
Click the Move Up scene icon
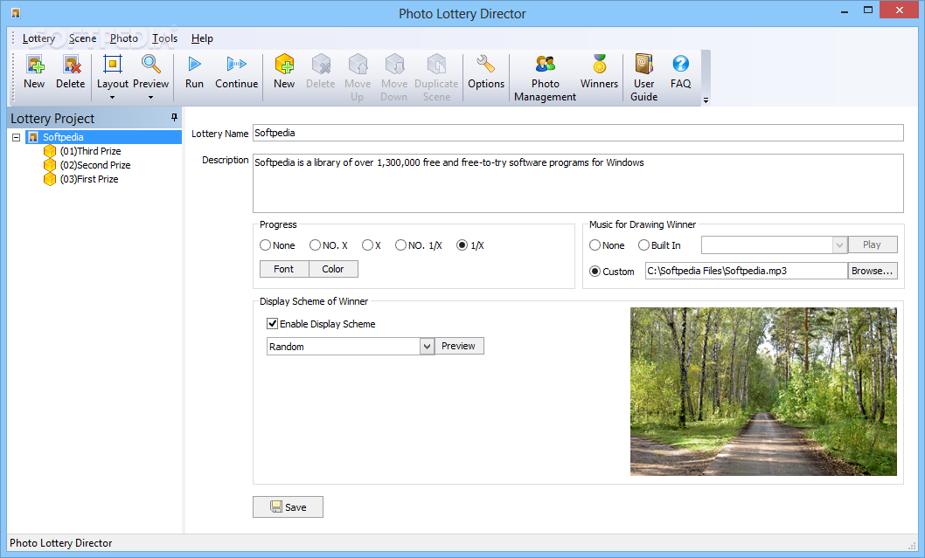[x=358, y=65]
